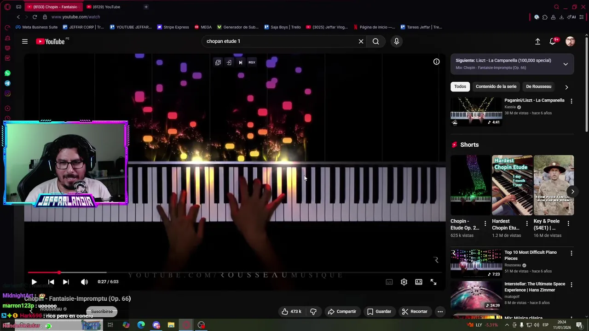Open a new browser tab

[x=146, y=7]
